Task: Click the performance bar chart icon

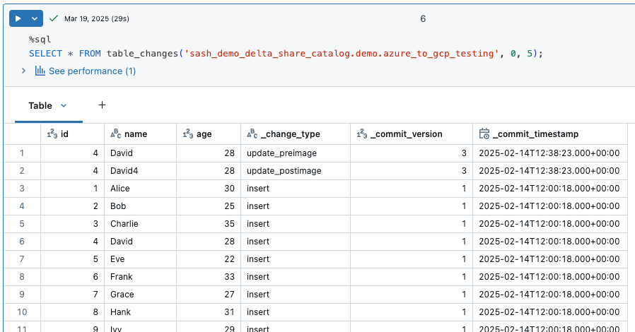Action: pos(40,71)
